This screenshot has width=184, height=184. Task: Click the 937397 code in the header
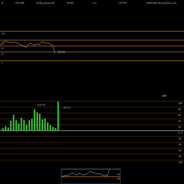(x=123, y=3)
